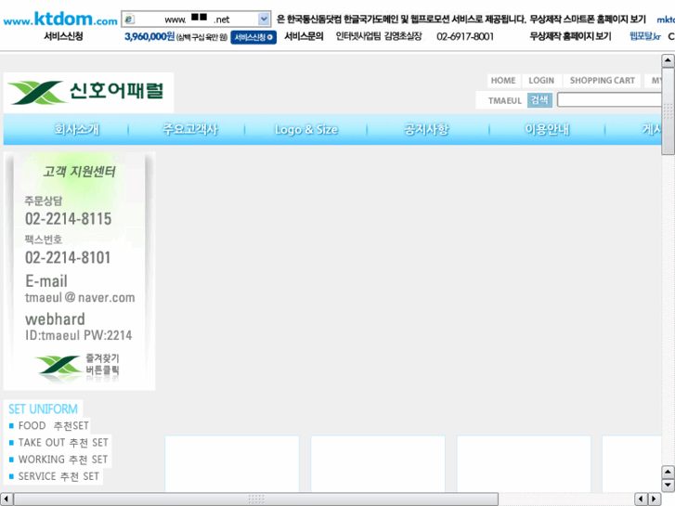Go to HOME
675x506 pixels.
click(x=503, y=81)
